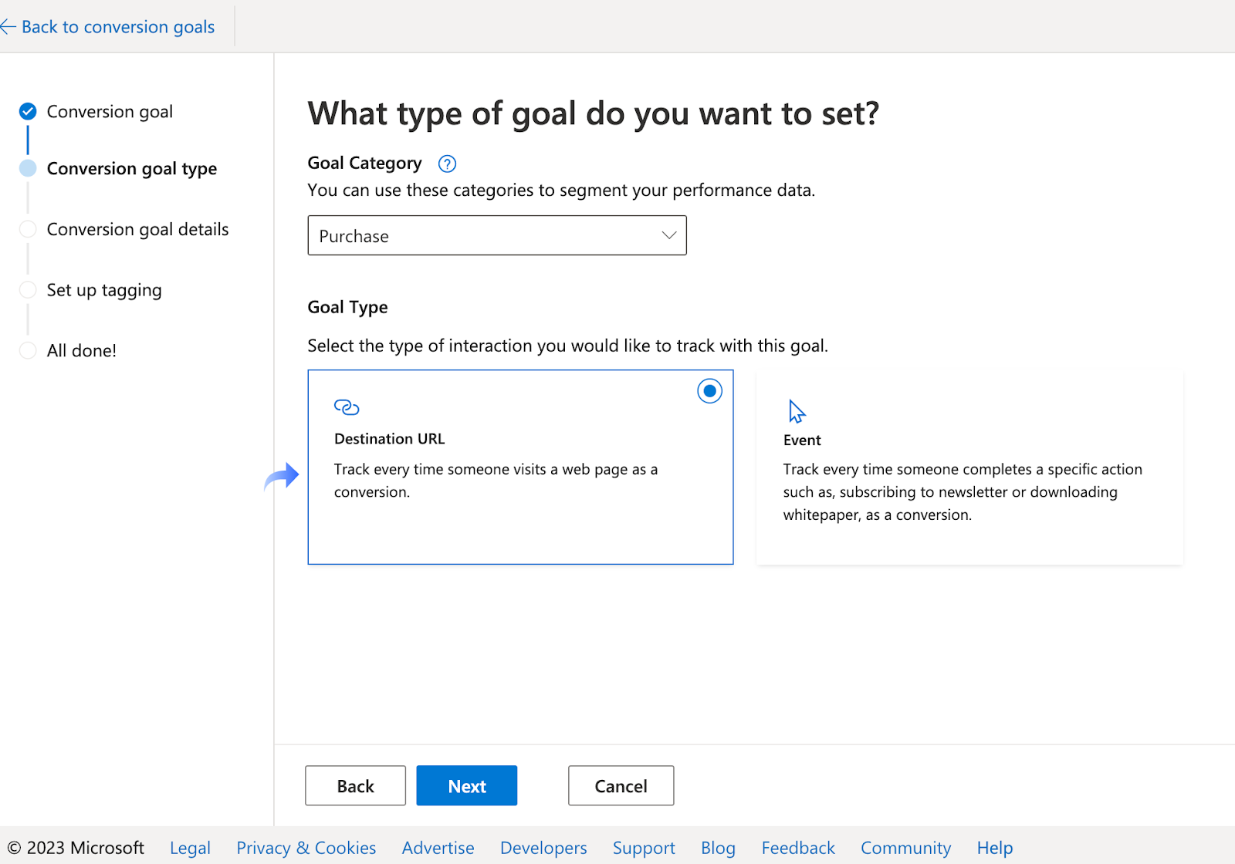
Task: Click the blue curved arrow beside Destination URL
Action: [282, 476]
